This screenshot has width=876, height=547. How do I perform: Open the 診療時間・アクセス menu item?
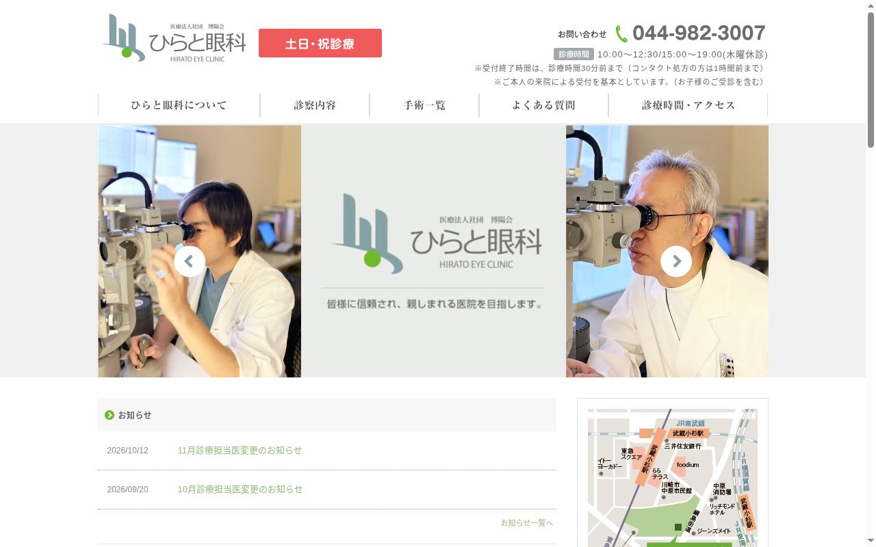click(688, 105)
